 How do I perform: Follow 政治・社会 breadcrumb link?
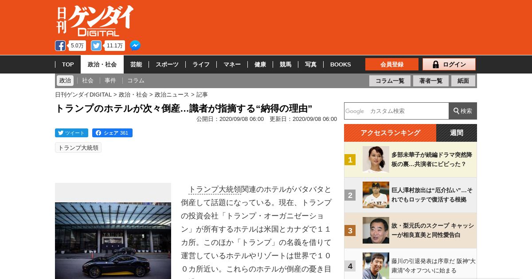(133, 94)
